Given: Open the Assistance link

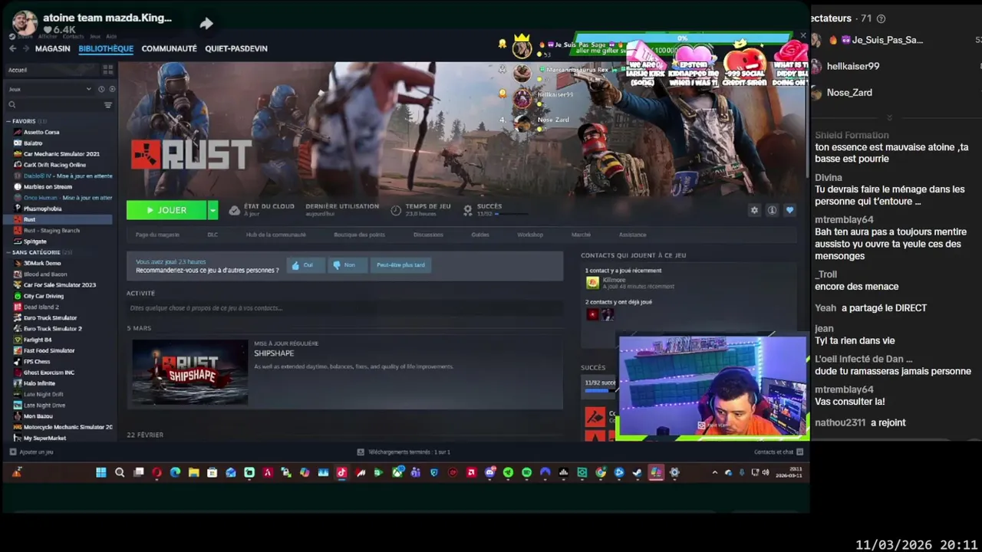Looking at the screenshot, I should coord(633,235).
